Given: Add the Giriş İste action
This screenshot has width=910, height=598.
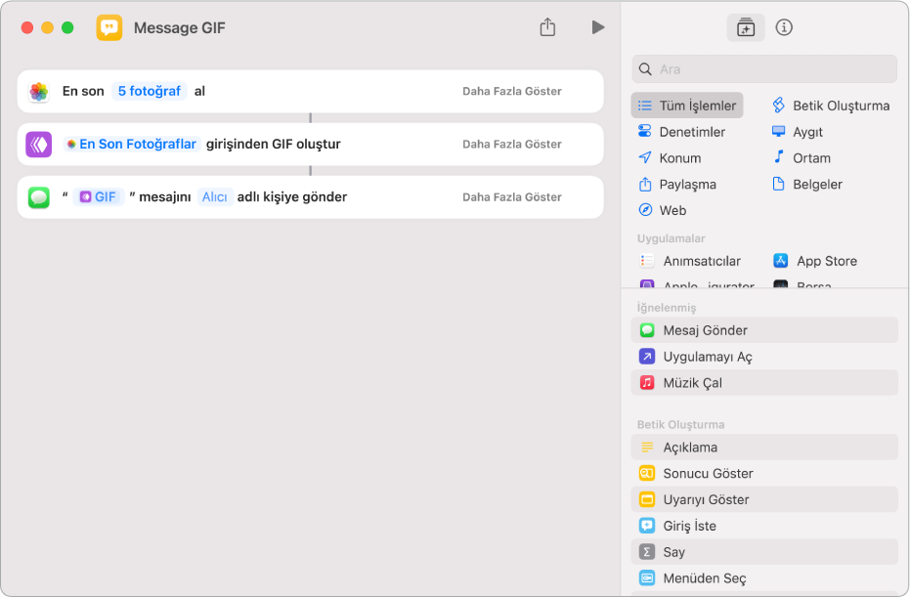Looking at the screenshot, I should click(x=764, y=526).
